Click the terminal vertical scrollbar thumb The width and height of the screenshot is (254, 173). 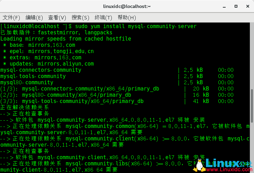click(x=252, y=106)
